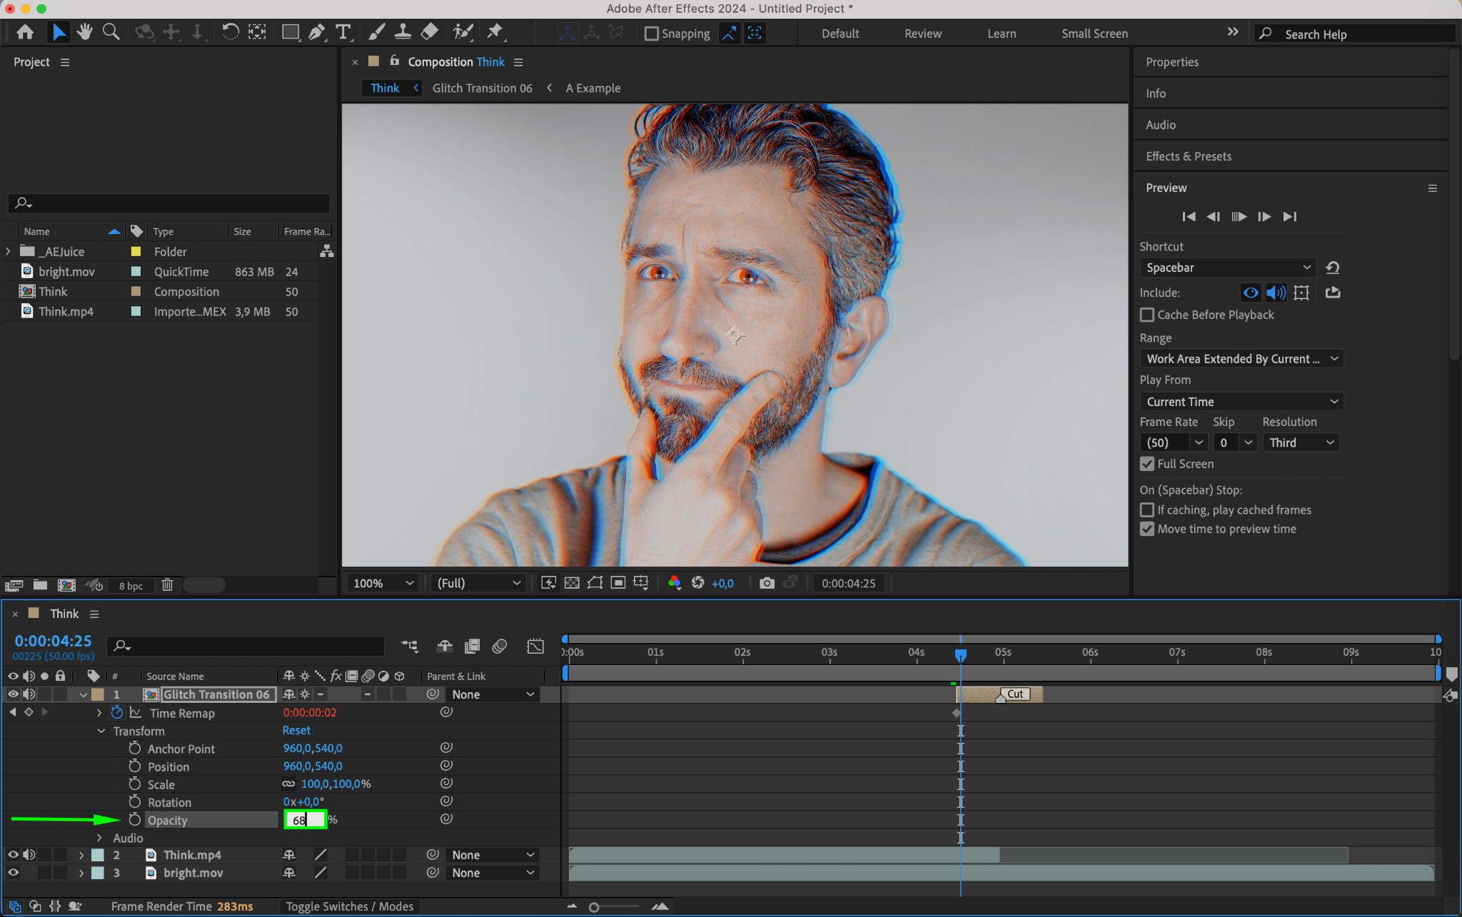Reset the Transform properties
Viewport: 1462px width, 917px height.
296,730
